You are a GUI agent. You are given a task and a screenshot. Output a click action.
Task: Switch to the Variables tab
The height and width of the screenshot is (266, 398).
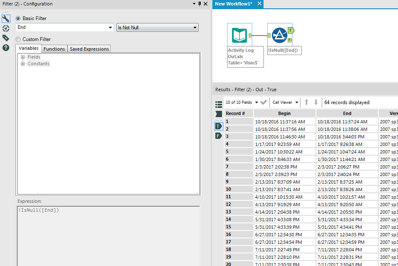(x=28, y=48)
